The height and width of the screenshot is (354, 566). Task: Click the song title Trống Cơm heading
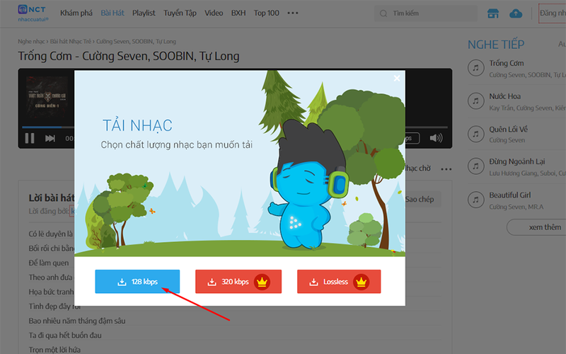tap(129, 57)
